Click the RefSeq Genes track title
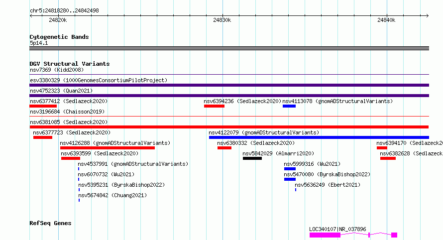This screenshot has height=240, width=443. pyautogui.click(x=50, y=223)
